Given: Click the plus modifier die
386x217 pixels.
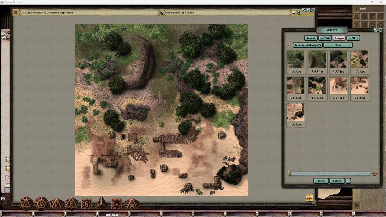Looking at the screenshot, I should click(x=117, y=204).
